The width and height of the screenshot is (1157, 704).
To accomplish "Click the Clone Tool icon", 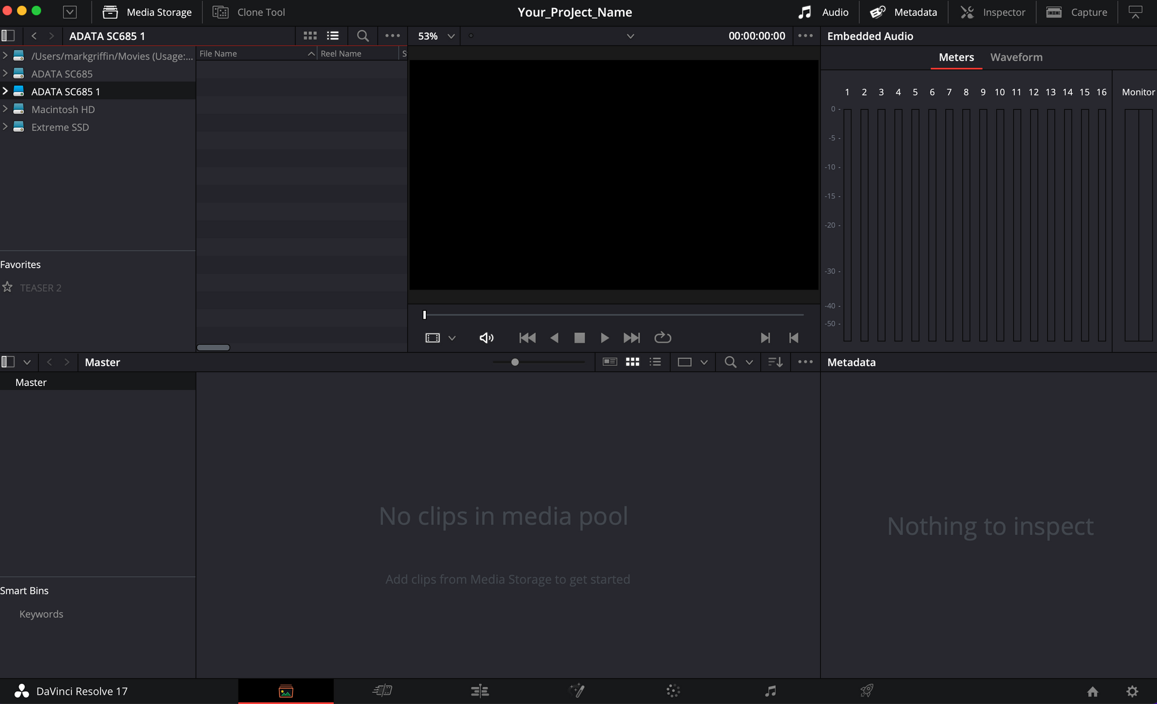I will (220, 12).
